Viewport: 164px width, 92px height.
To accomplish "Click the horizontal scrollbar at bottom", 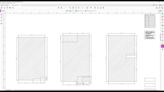I will click(x=86, y=90).
